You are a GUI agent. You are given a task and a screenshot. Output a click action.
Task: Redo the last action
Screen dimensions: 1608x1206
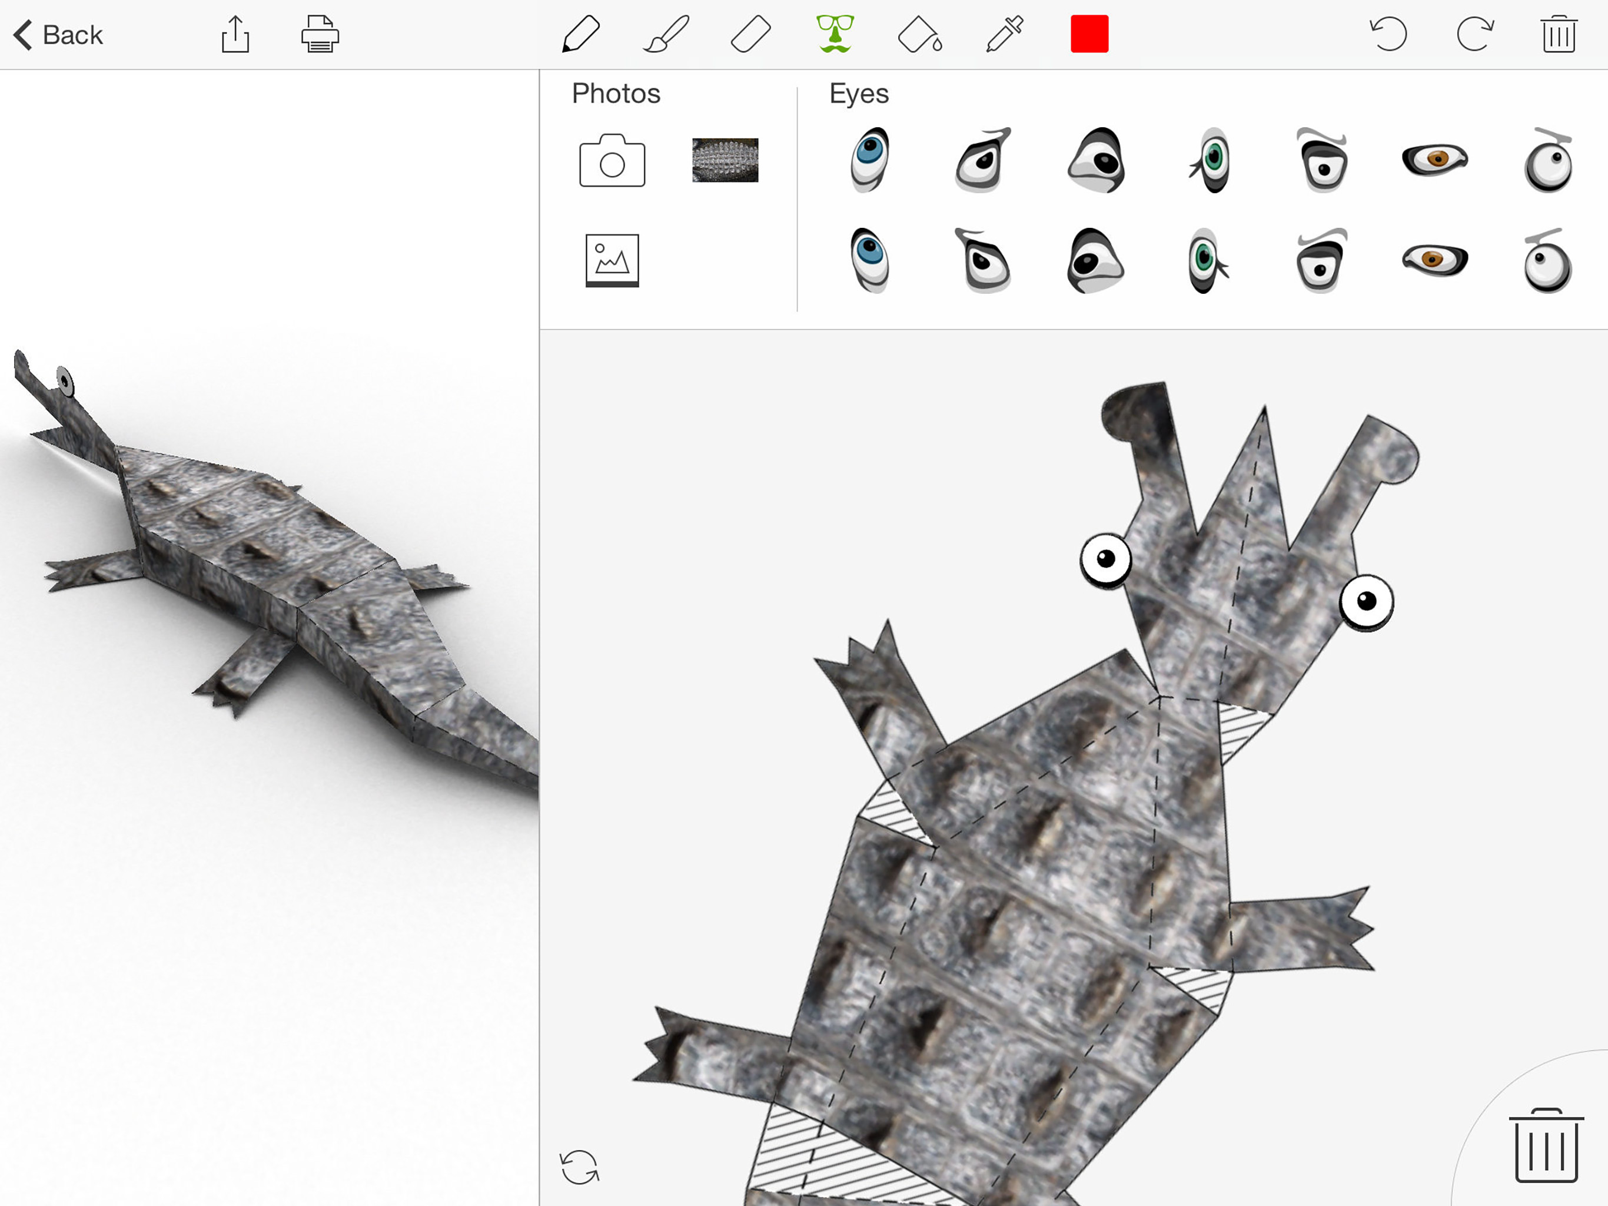(x=1474, y=34)
